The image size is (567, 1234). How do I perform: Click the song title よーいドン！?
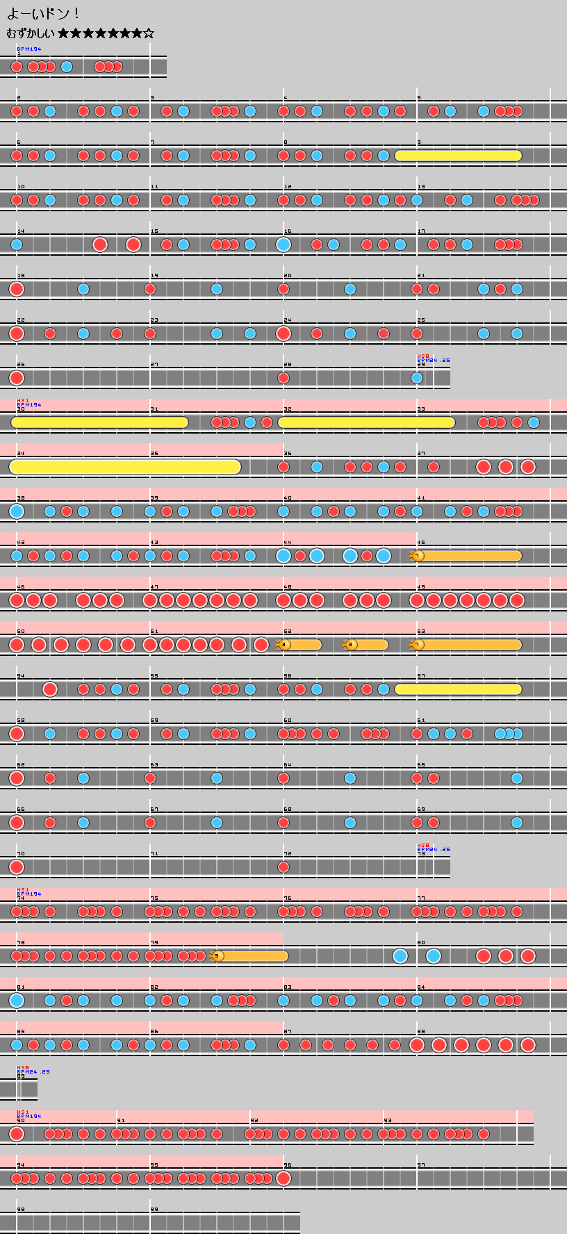(x=43, y=13)
